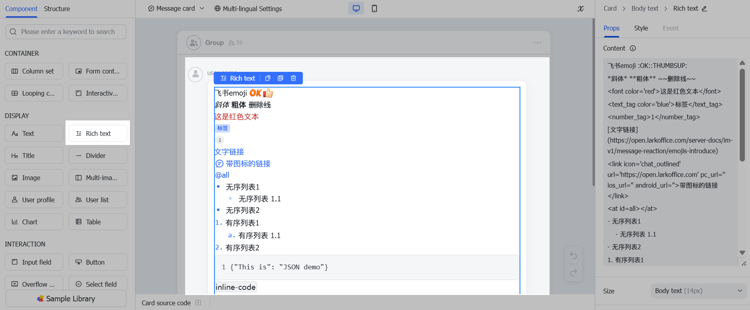Viewport: 750px width, 310px height.
Task: Select the Chart component
Action: 34,222
